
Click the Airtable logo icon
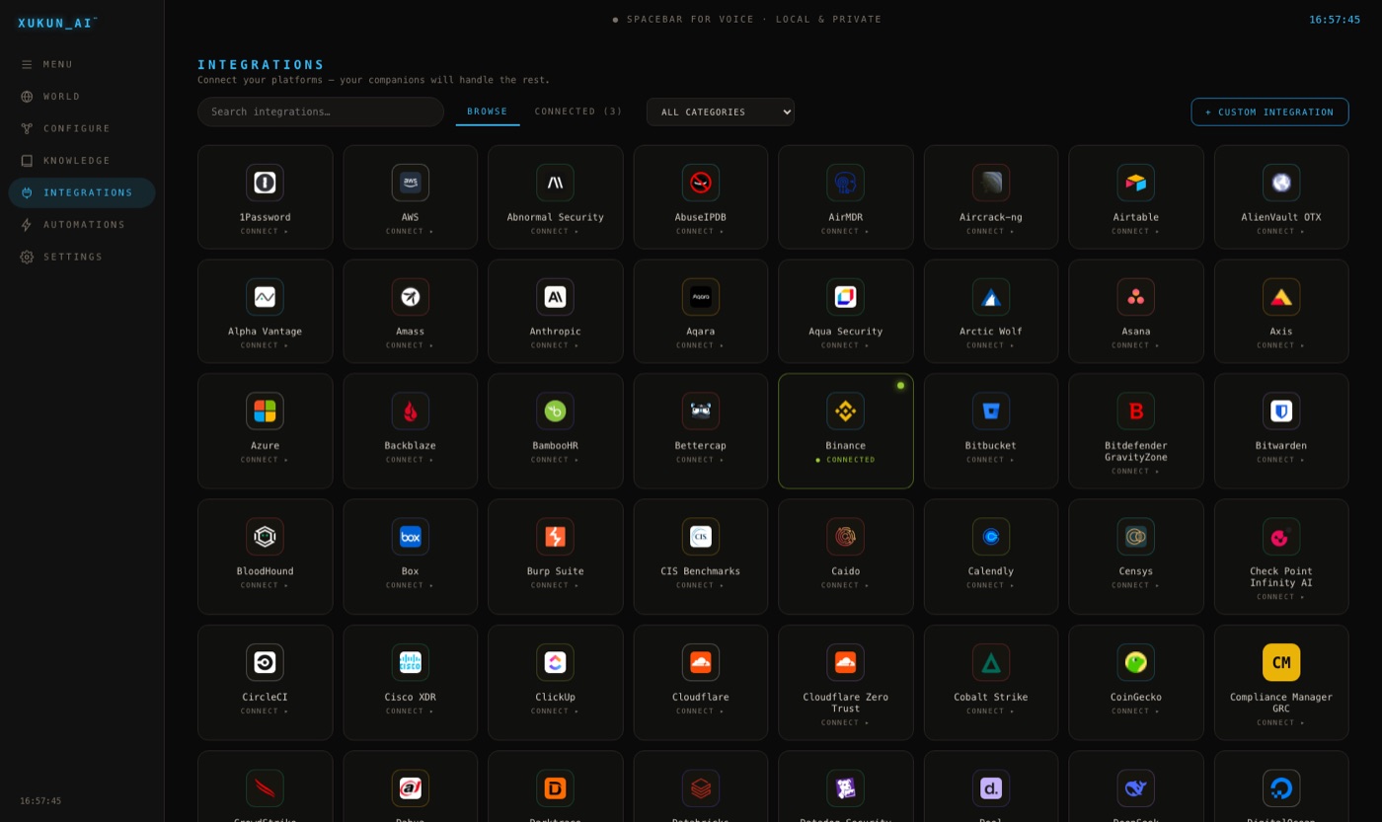click(x=1136, y=183)
